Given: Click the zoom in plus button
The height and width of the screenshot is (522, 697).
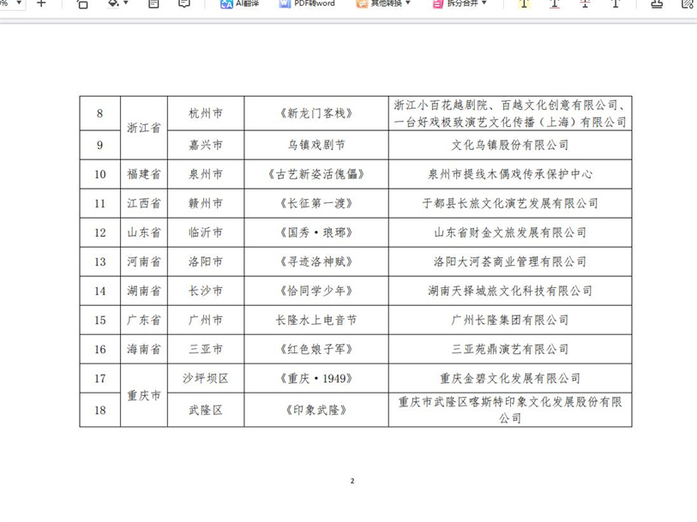Looking at the screenshot, I should (x=41, y=3).
